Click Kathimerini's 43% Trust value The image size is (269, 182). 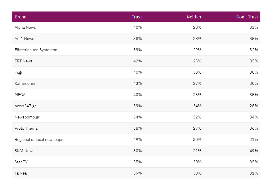(x=137, y=84)
